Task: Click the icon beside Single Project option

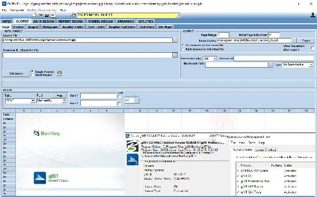Action: pos(59,72)
